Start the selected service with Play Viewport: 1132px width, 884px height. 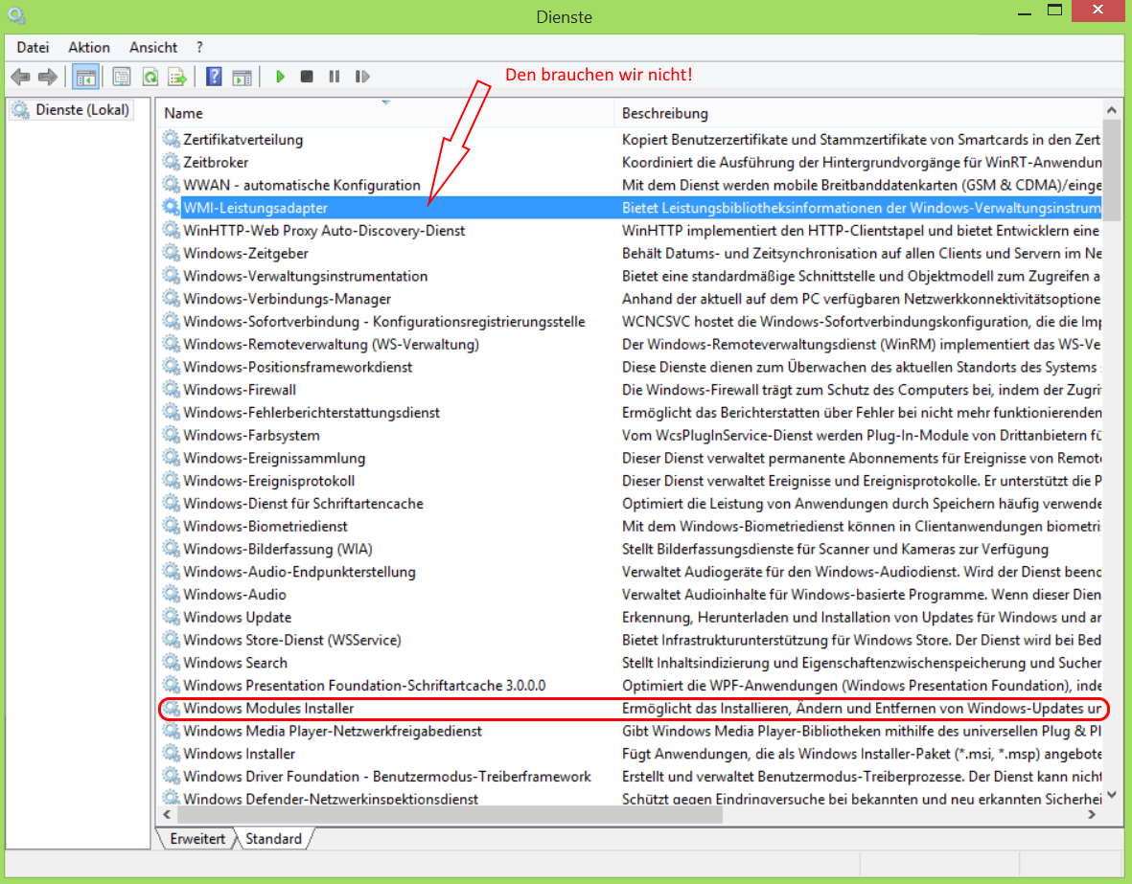click(280, 76)
